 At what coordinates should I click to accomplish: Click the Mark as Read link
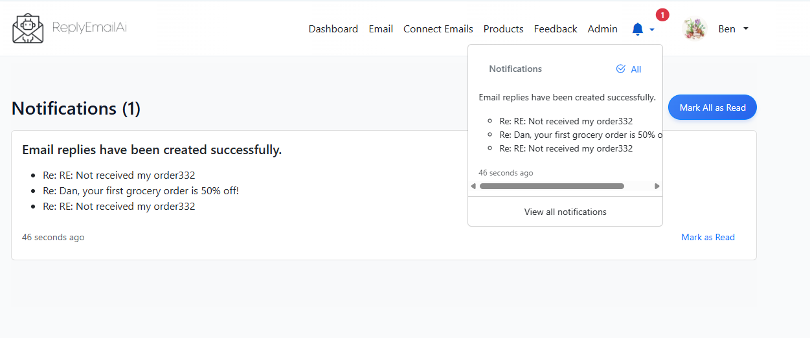point(708,237)
